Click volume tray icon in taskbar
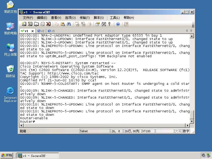Screen dimensions: 212x159 pyautogui.click(x=203, y=156)
